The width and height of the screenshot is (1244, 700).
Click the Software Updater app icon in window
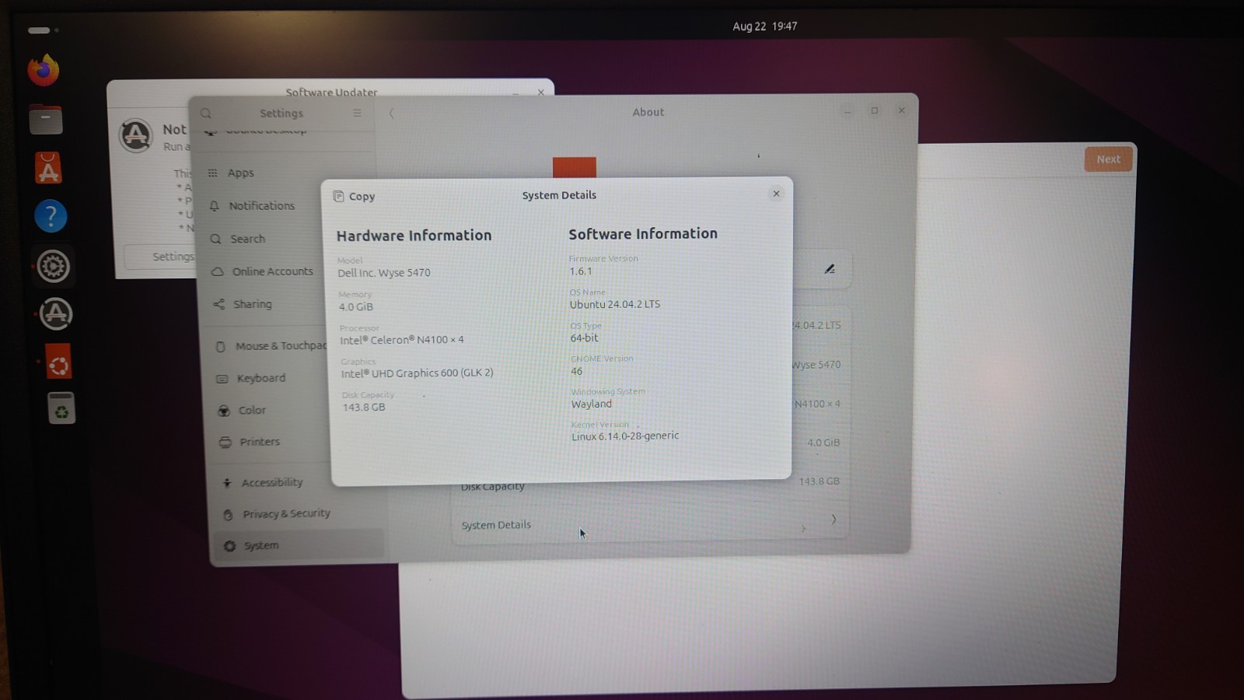pos(135,135)
